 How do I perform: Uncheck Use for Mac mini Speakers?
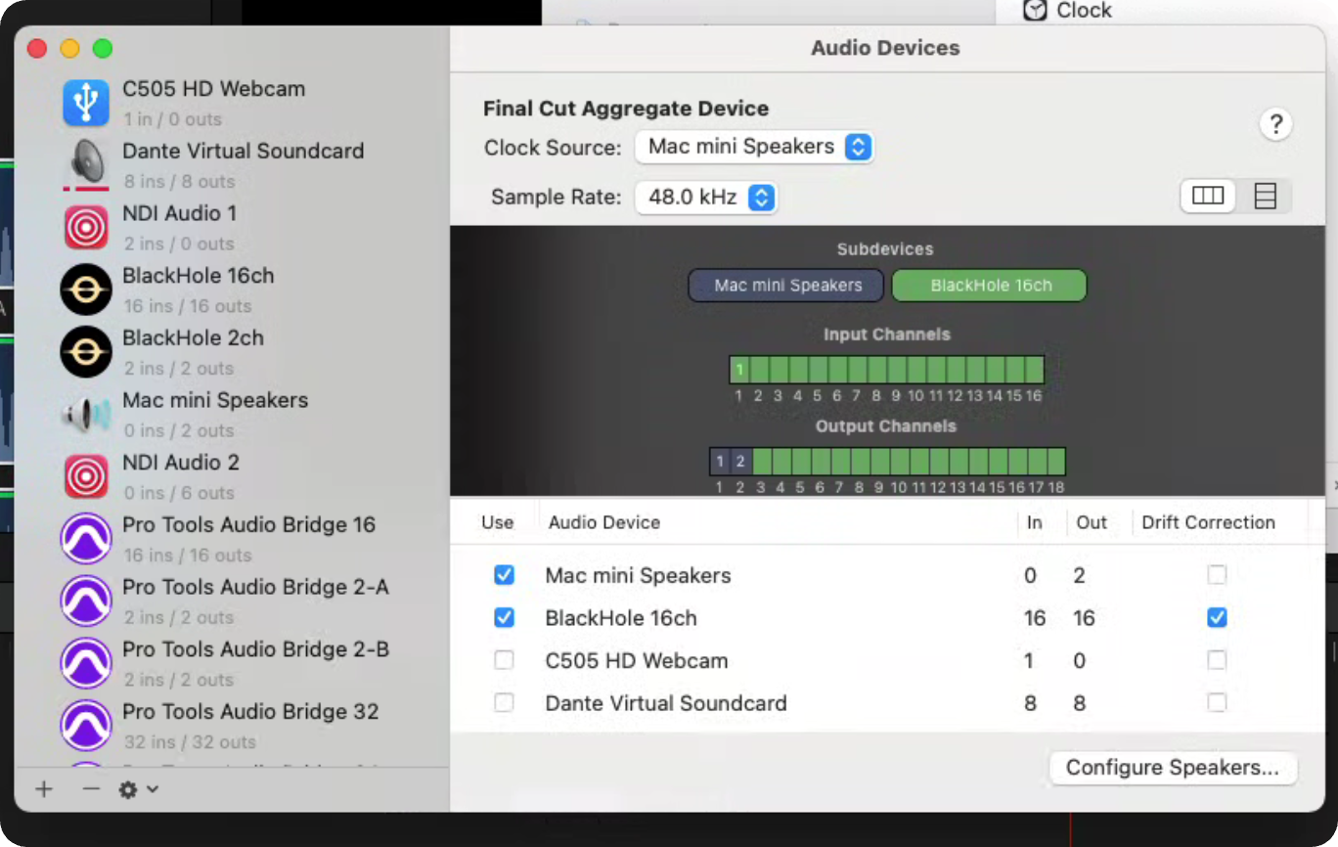click(x=504, y=575)
